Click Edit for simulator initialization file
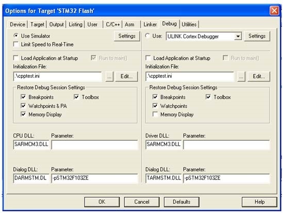Screen dimensions: 283x213 126,76
